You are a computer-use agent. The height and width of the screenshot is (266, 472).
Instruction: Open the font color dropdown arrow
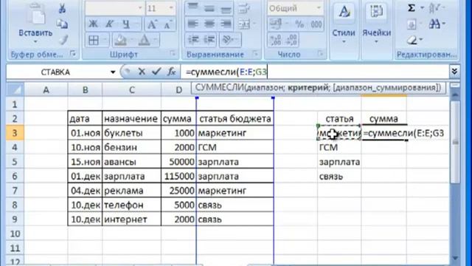point(156,40)
